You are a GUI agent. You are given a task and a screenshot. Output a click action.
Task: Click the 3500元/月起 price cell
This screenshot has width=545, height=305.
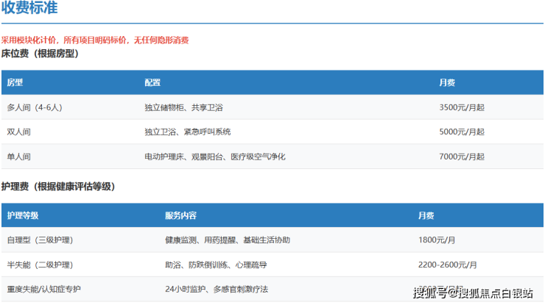[462, 107]
